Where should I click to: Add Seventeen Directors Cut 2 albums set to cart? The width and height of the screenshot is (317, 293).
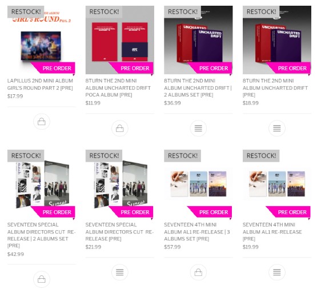coord(42,279)
